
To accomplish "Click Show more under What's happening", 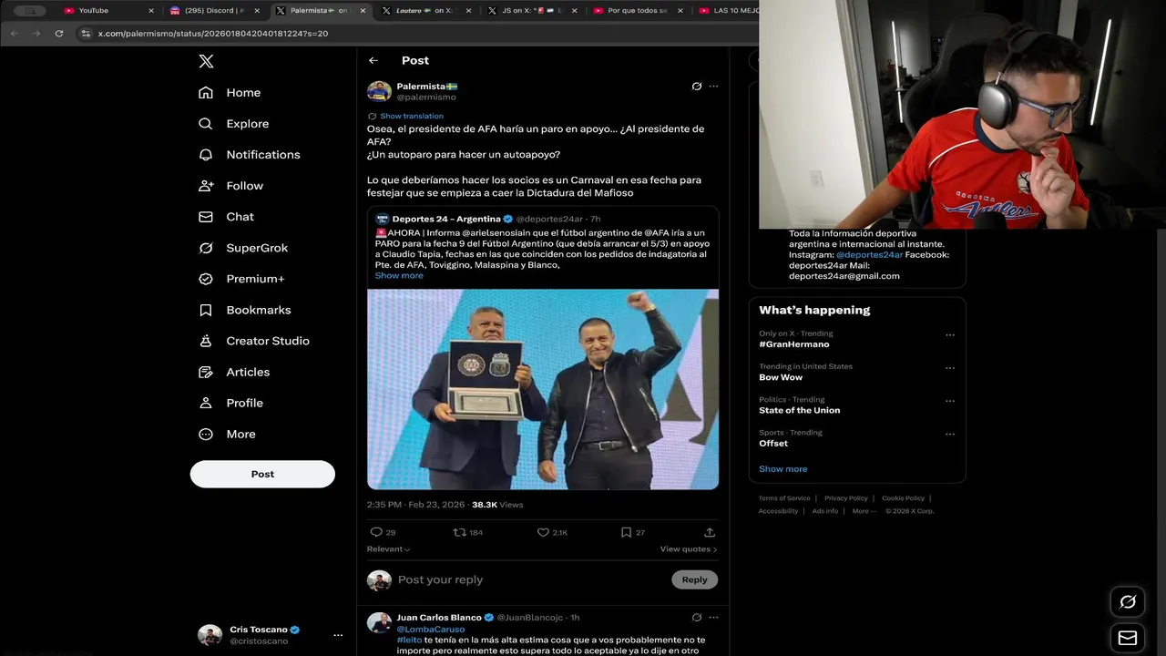I will [x=782, y=469].
